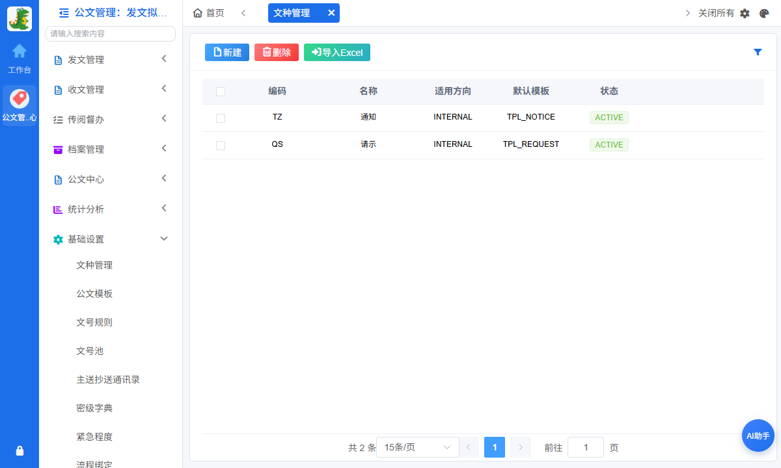Screen dimensions: 781x468
Task: Focus the menu search input
Action: [111, 34]
